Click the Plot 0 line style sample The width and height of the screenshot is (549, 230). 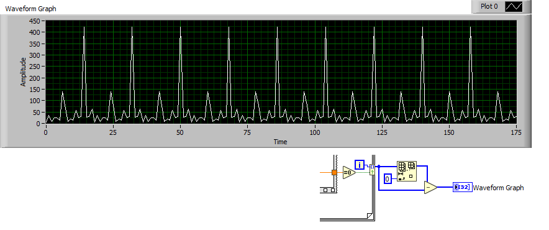[x=514, y=6]
